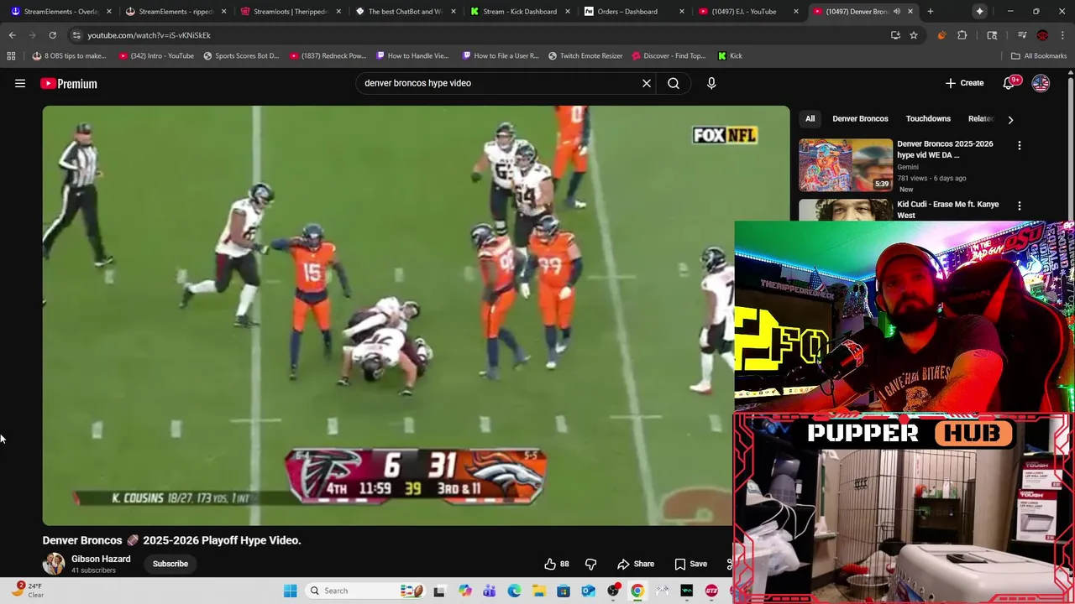Screen dimensions: 1075x604
Task: Open the YouTube account avatar menu
Action: [1041, 83]
